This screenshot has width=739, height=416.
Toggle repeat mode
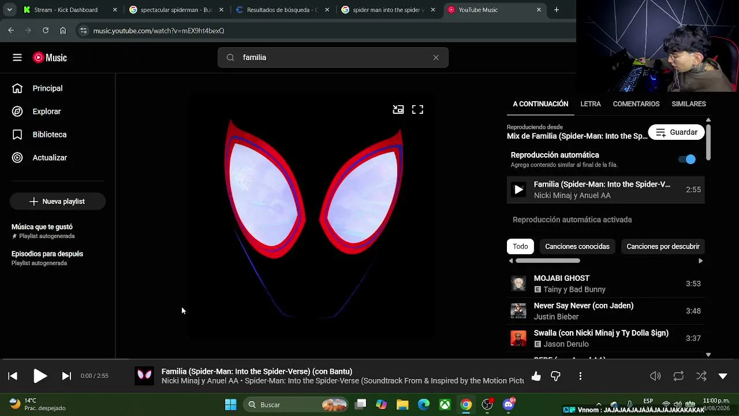[x=678, y=376]
